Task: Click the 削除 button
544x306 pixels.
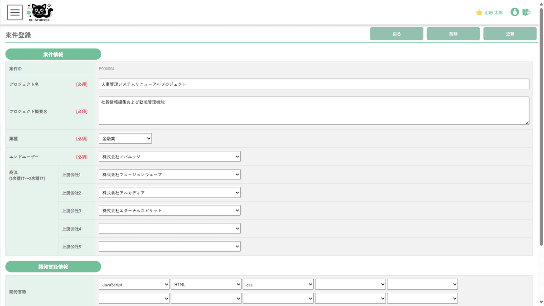Action: click(453, 34)
